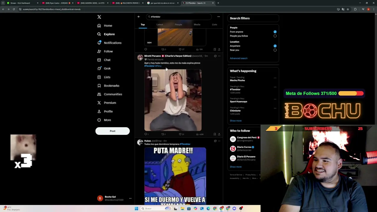Reply to Miretti Peruano's post
377x212 pixels.
[145, 134]
